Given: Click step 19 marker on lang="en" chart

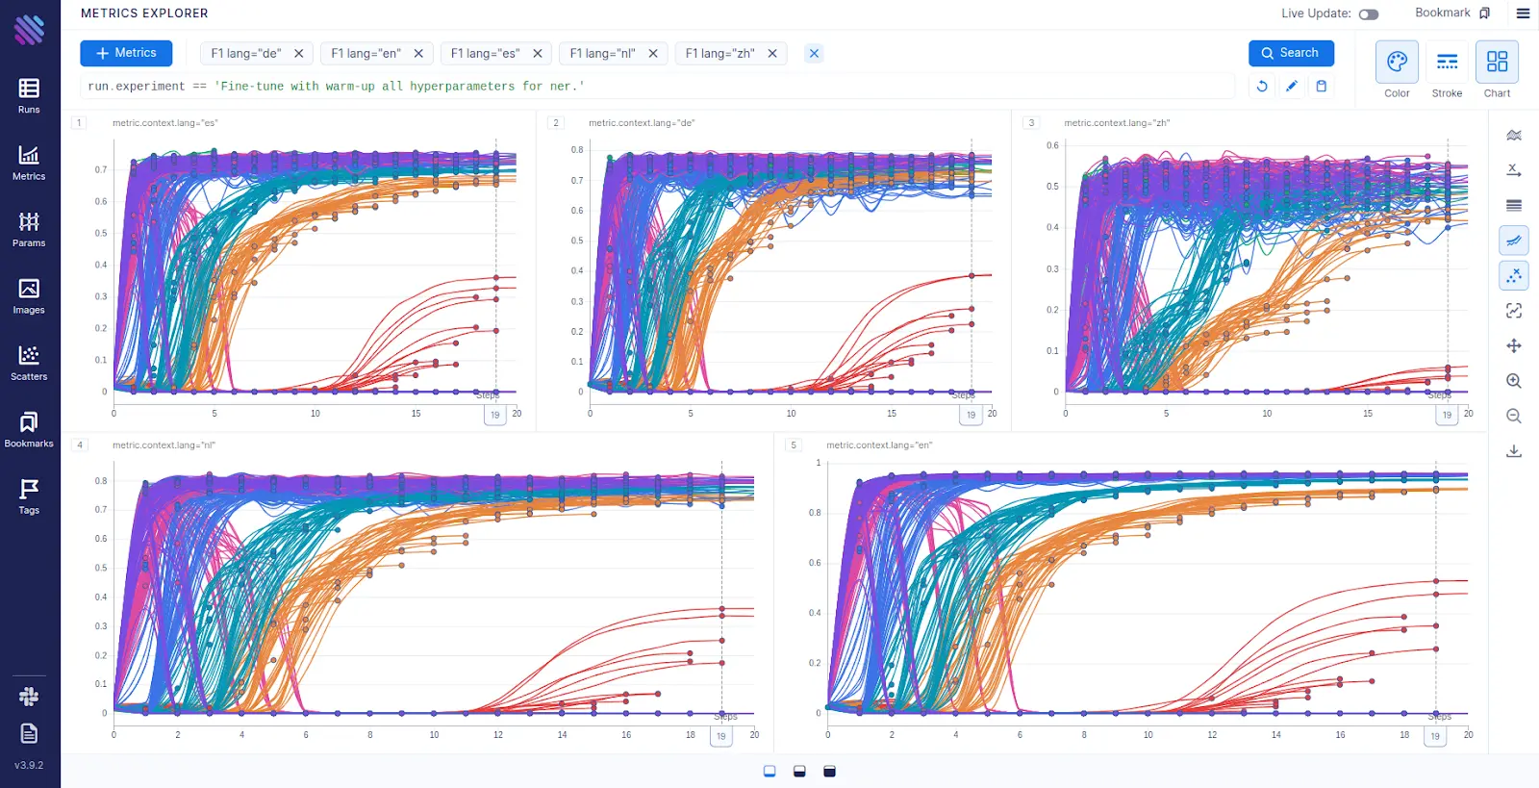Looking at the screenshot, I should (x=1435, y=736).
